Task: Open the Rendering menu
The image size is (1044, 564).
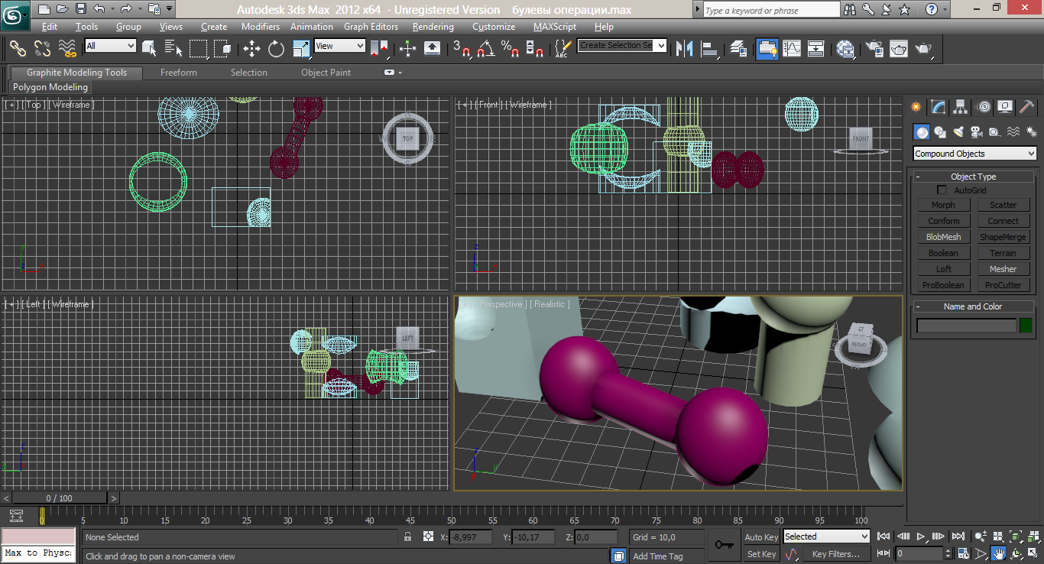Action: tap(433, 27)
